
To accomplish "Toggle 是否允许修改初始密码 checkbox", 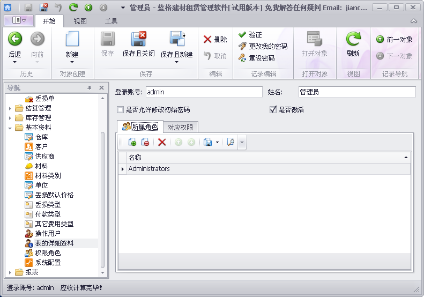I will (x=120, y=110).
